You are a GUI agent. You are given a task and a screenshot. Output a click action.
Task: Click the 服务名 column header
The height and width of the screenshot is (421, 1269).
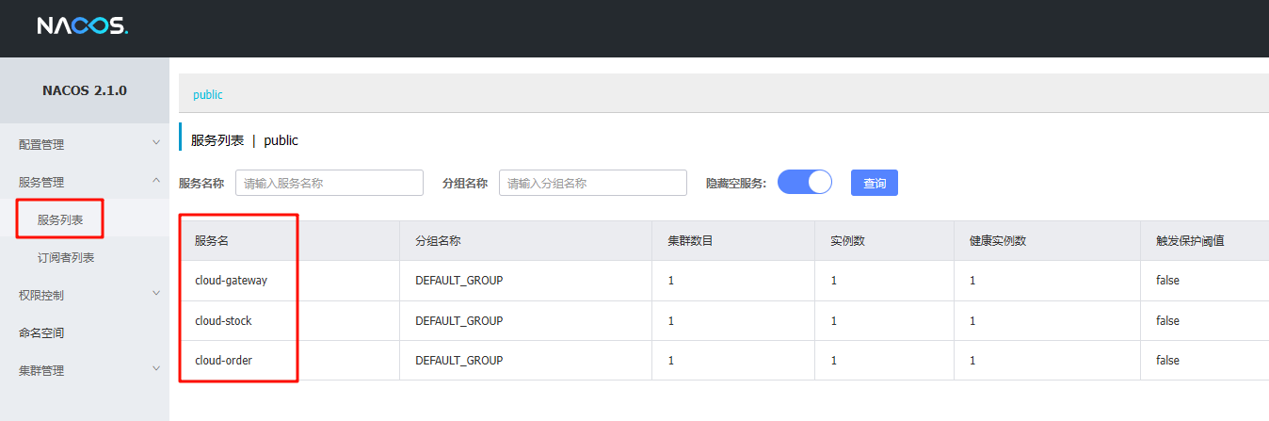click(x=212, y=240)
